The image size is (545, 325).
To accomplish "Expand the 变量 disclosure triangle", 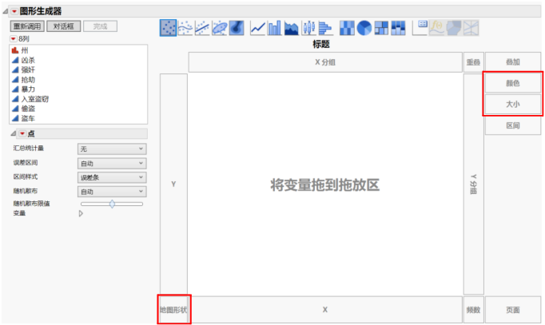I will (81, 213).
